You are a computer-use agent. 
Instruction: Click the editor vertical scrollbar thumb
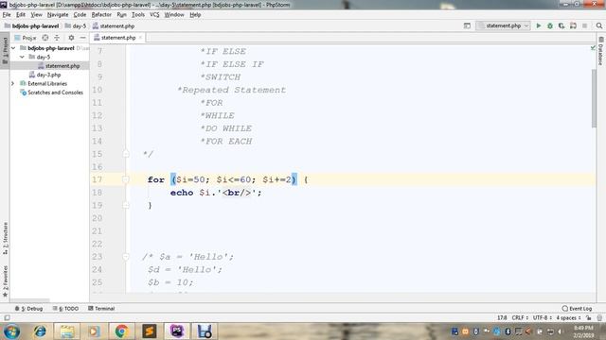click(x=594, y=98)
